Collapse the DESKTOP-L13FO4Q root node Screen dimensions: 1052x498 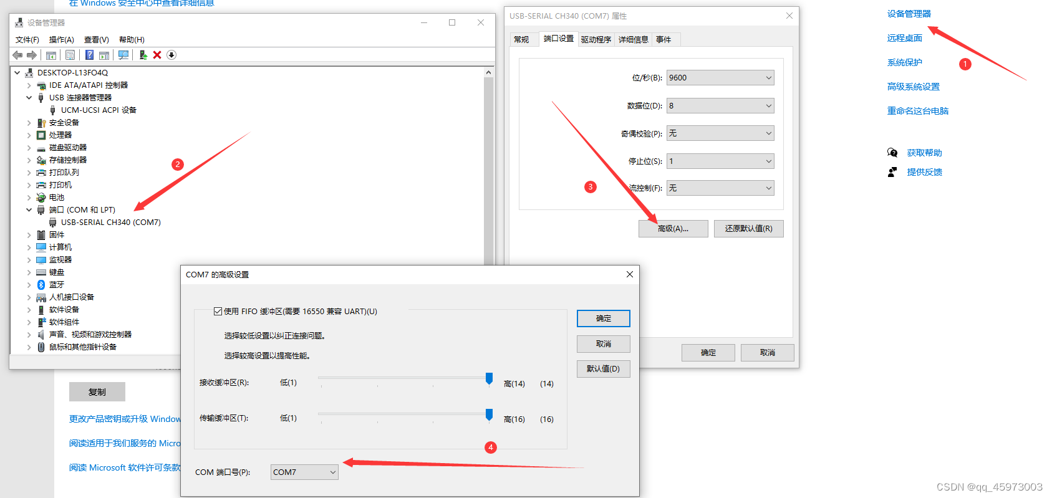(x=17, y=73)
